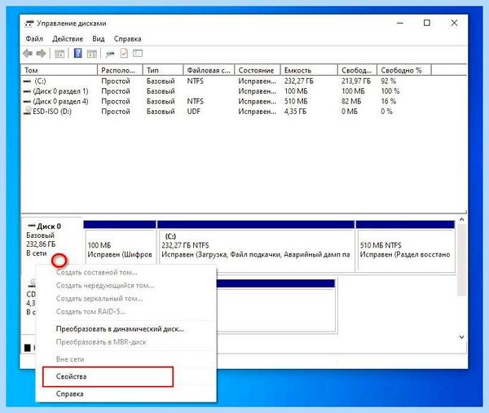This screenshot has width=489, height=413.
Task: Open the Вид menu
Action: click(x=99, y=38)
